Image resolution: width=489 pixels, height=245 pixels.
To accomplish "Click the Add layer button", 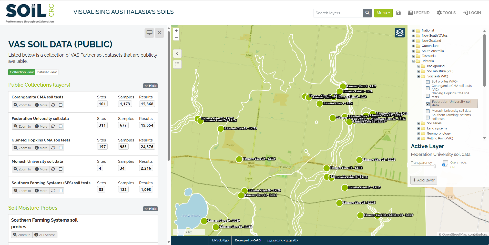I will [x=423, y=180].
